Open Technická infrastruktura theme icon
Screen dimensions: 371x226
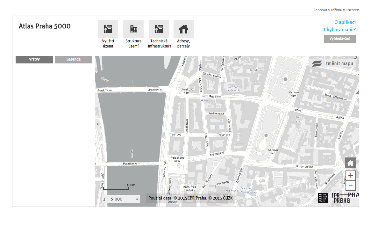coord(159,29)
